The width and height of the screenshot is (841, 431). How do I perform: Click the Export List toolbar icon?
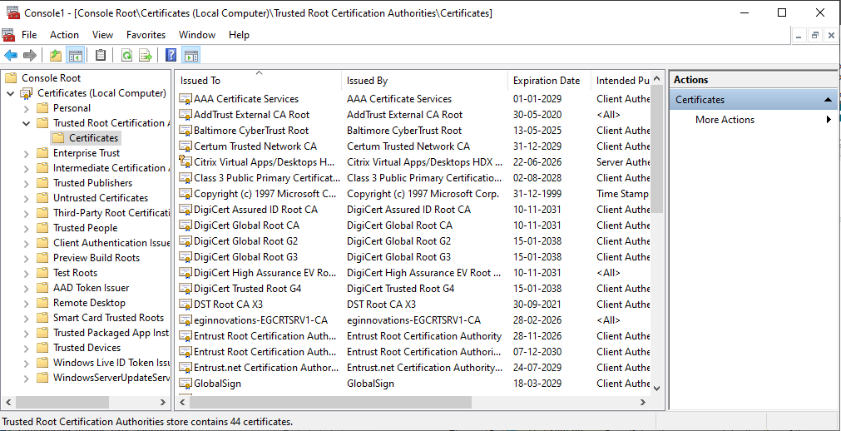pyautogui.click(x=146, y=55)
